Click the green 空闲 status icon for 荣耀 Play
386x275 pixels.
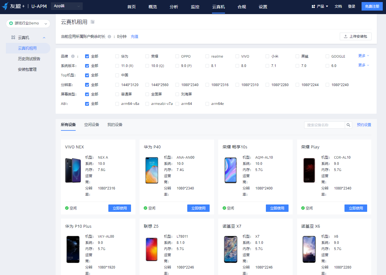point(303,208)
